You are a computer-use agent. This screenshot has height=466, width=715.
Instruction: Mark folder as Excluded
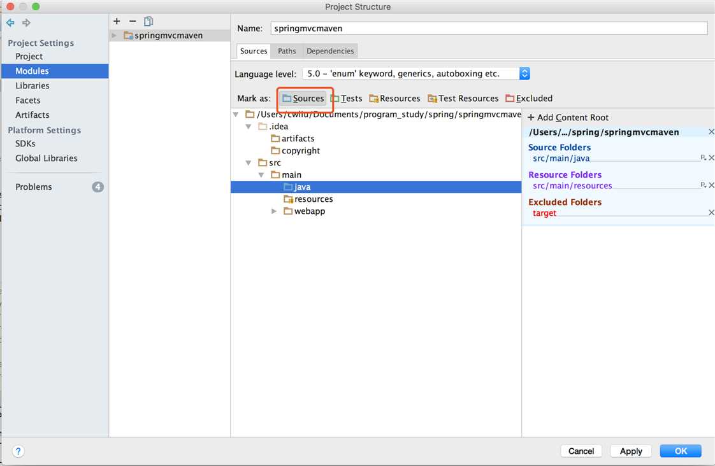point(529,99)
